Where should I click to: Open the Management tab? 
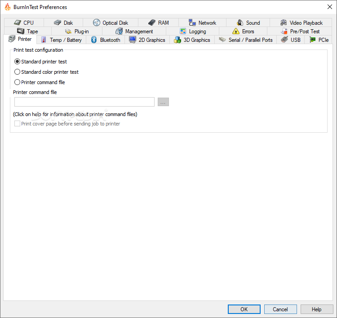tap(134, 31)
